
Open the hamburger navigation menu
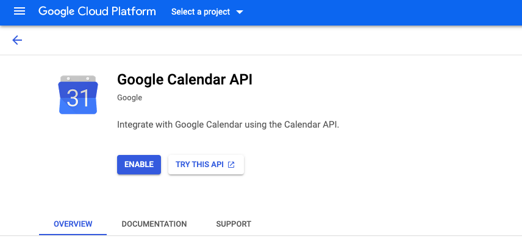click(20, 12)
